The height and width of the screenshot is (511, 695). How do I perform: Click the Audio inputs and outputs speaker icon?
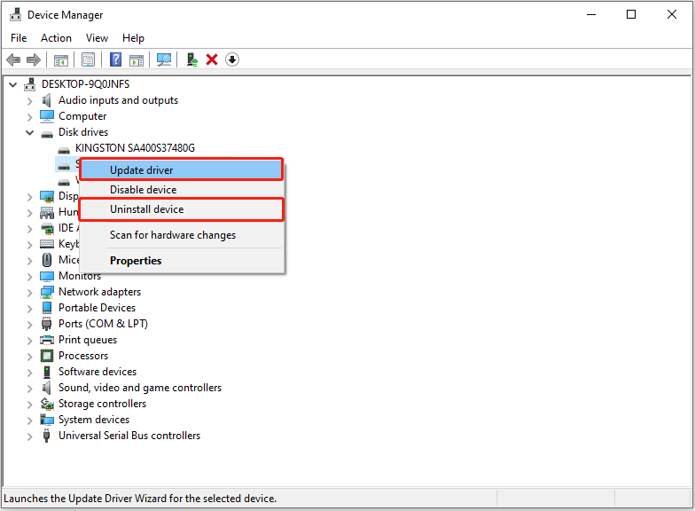point(46,100)
